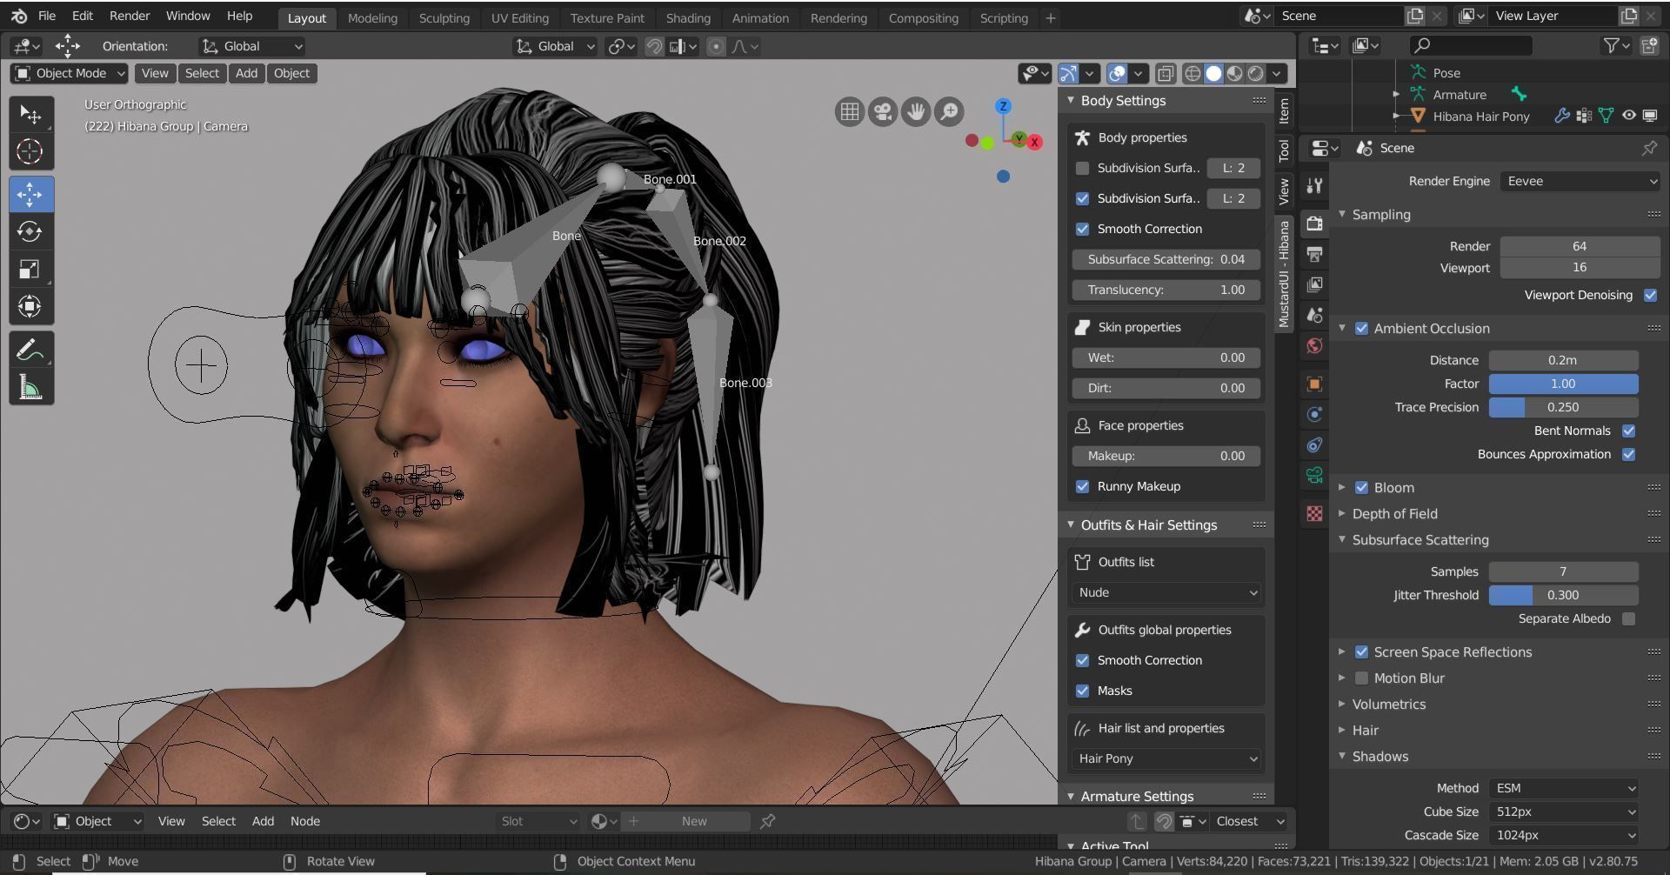1670x875 pixels.
Task: Open the Active Tool settings tab
Action: (1314, 185)
